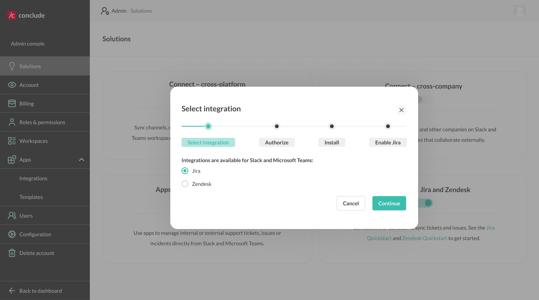Collapse the Apps section in the sidebar
Screen dimensions: 539x300
click(82, 159)
